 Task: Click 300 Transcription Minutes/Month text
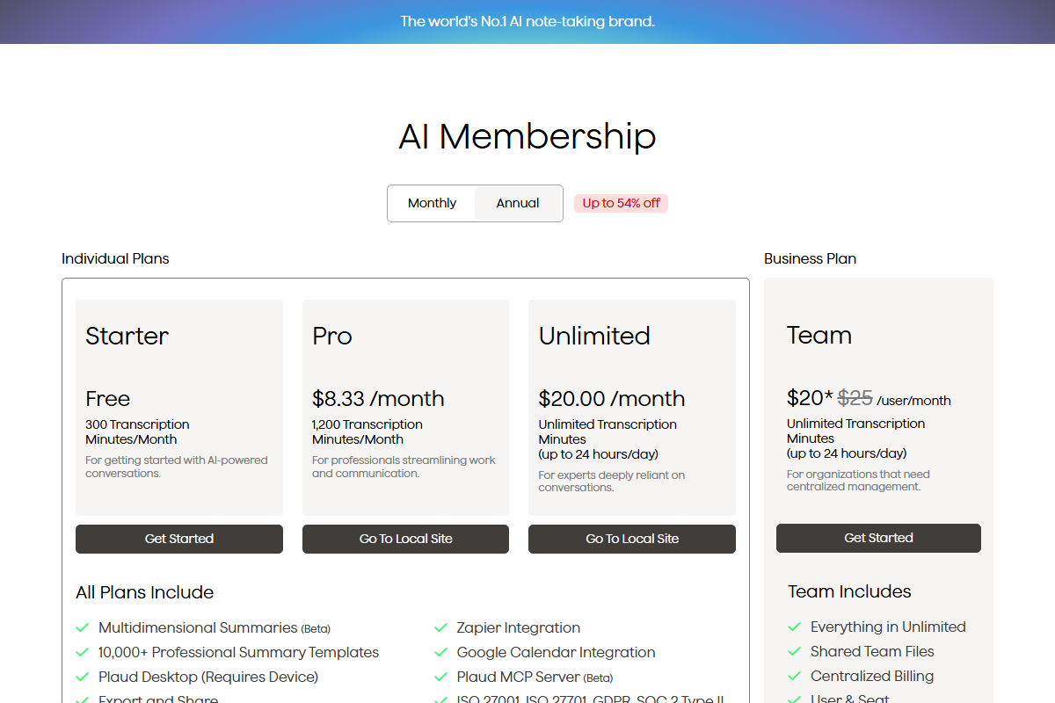[137, 431]
